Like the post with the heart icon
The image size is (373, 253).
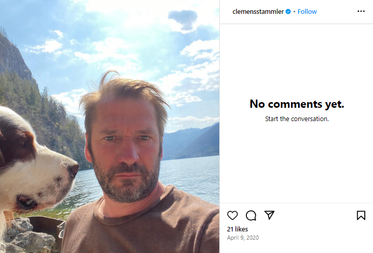(x=233, y=216)
